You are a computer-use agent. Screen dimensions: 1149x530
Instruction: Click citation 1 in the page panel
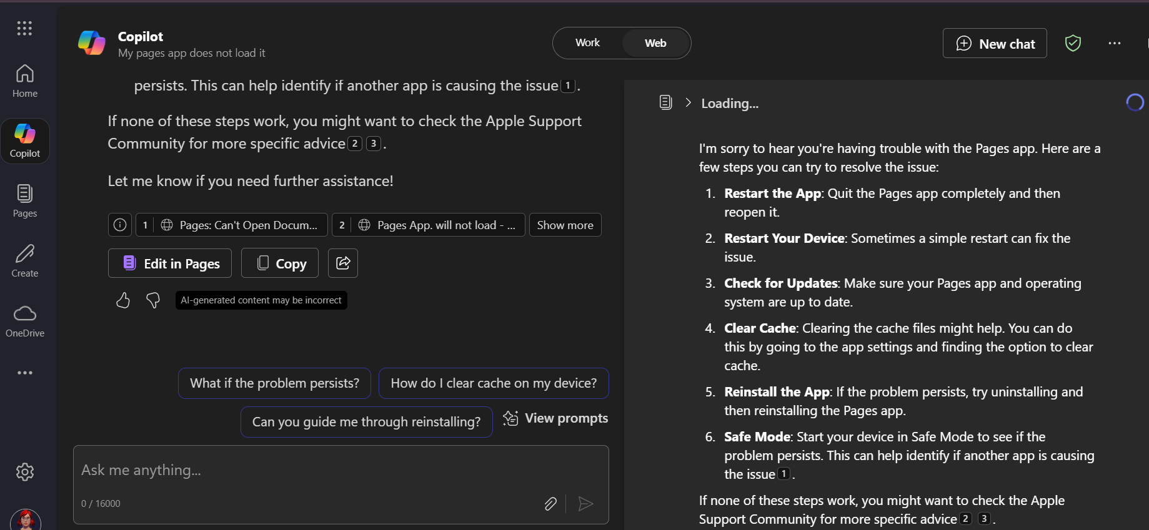click(784, 474)
